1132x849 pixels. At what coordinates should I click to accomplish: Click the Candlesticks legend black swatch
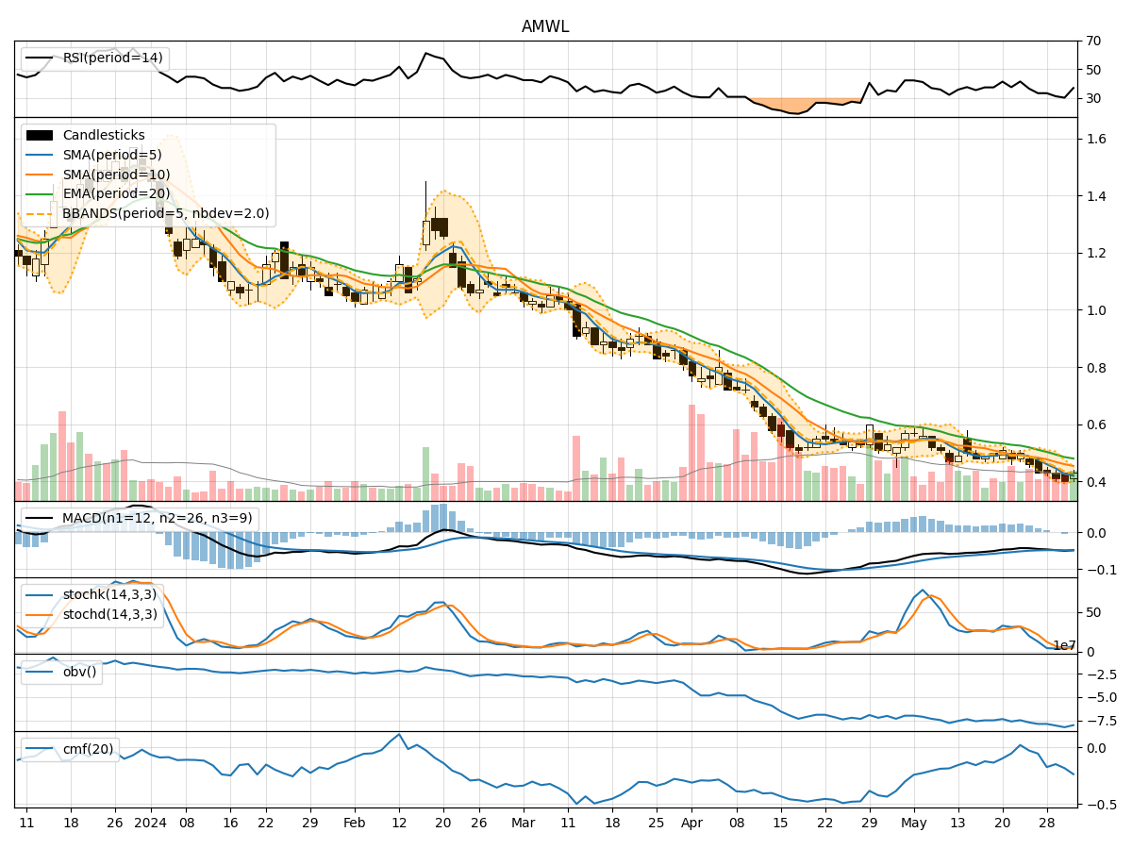coord(41,136)
